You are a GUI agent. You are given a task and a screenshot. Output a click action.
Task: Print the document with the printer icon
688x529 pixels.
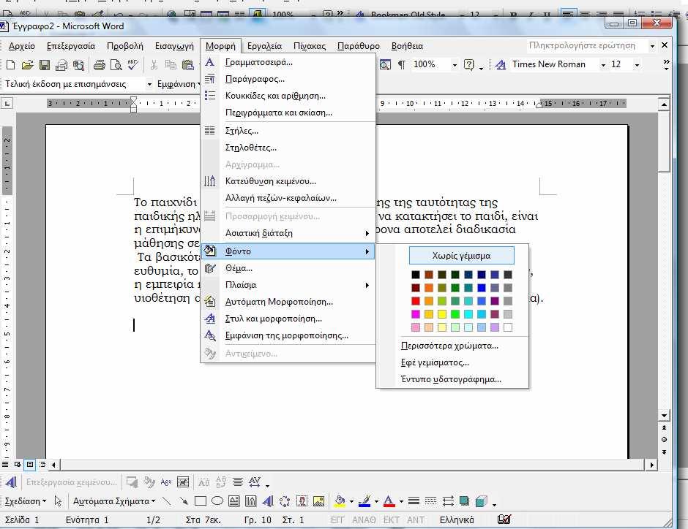coord(99,65)
